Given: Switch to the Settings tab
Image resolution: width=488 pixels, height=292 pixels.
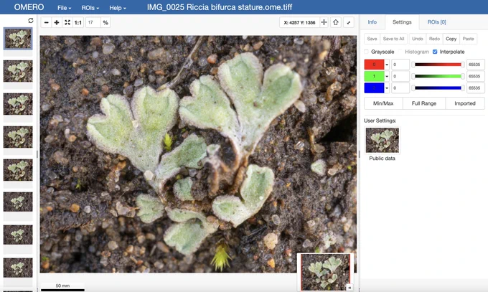Looking at the screenshot, I should [402, 22].
